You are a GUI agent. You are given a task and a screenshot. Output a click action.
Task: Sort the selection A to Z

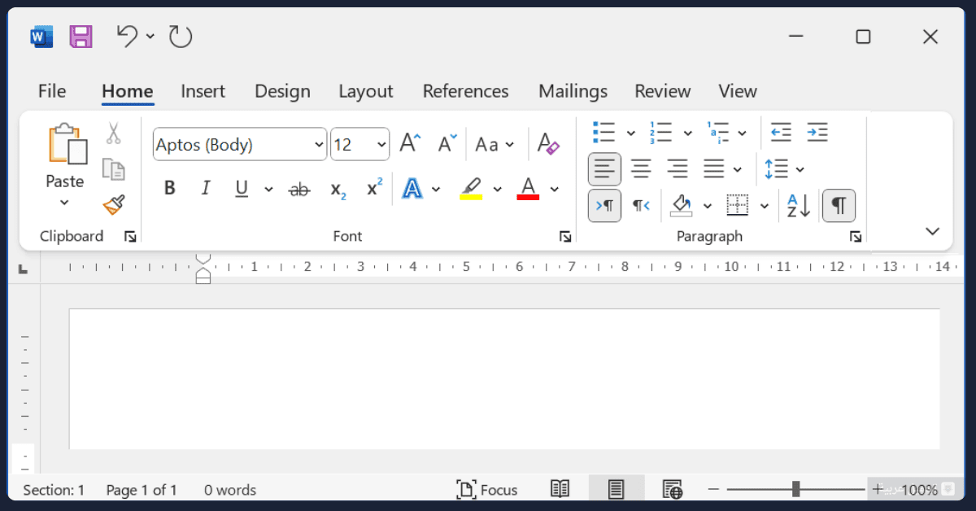pos(799,205)
